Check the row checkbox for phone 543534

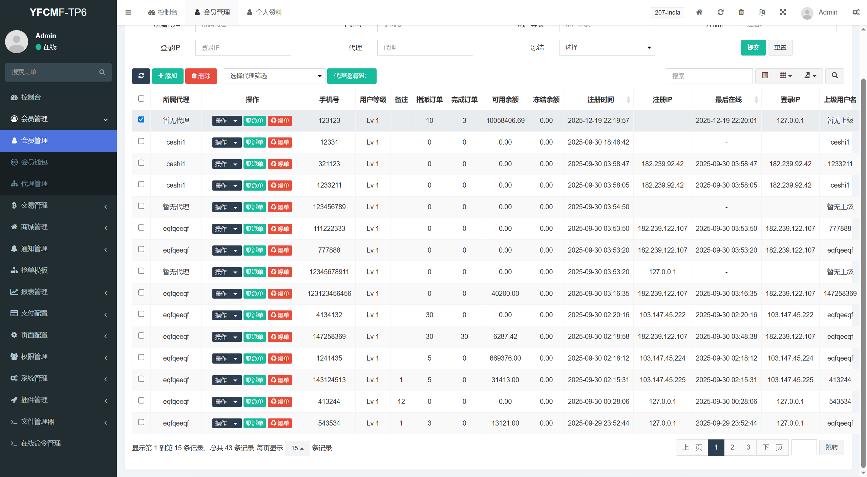[x=141, y=422]
